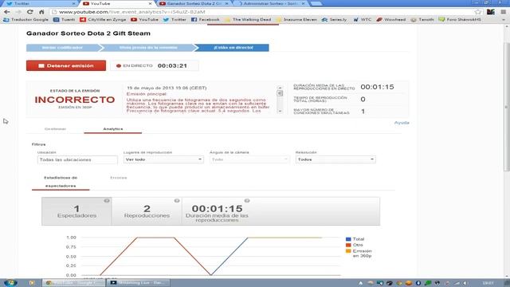The width and height of the screenshot is (510, 287).
Task: Open a new browser tab
Action: click(316, 3)
